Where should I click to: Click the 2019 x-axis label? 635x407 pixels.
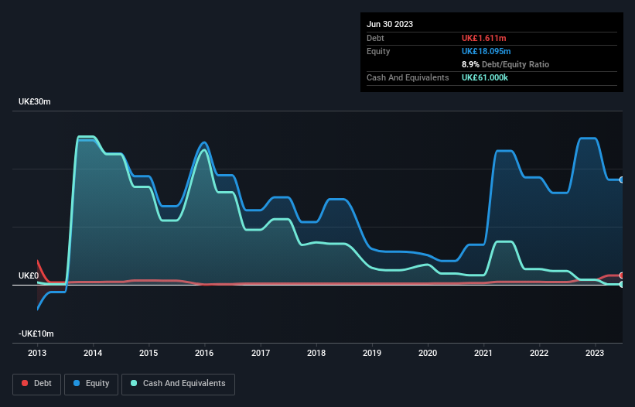tap(372, 353)
